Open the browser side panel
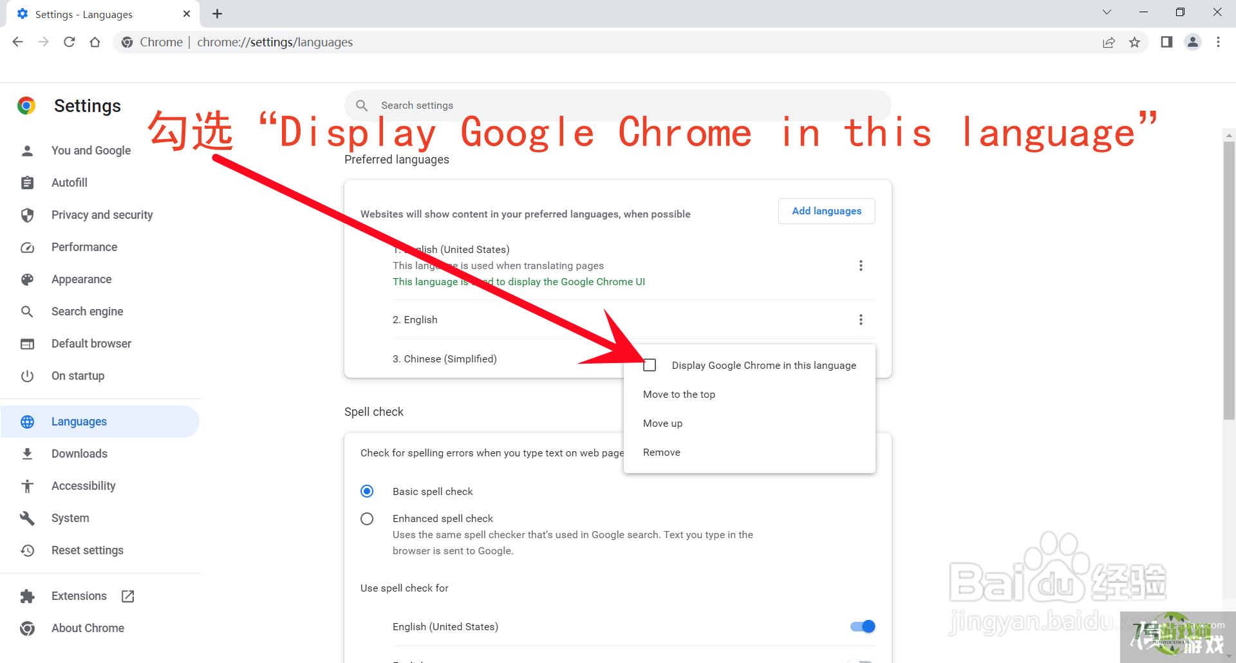The height and width of the screenshot is (663, 1236). [x=1166, y=42]
